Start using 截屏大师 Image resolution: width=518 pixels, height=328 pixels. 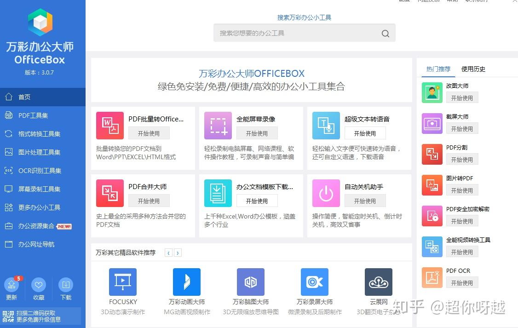click(x=462, y=128)
